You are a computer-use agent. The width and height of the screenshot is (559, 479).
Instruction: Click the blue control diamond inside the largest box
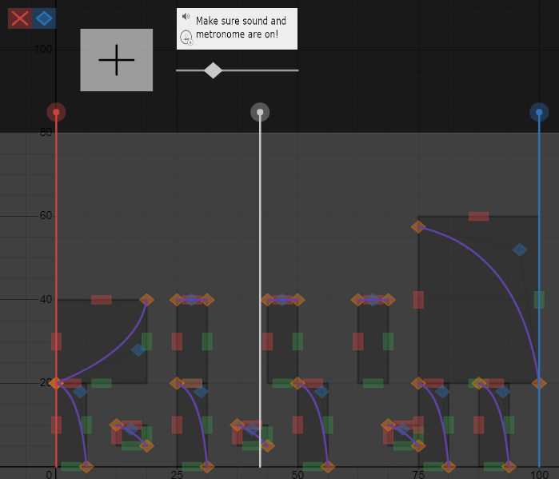(x=520, y=249)
